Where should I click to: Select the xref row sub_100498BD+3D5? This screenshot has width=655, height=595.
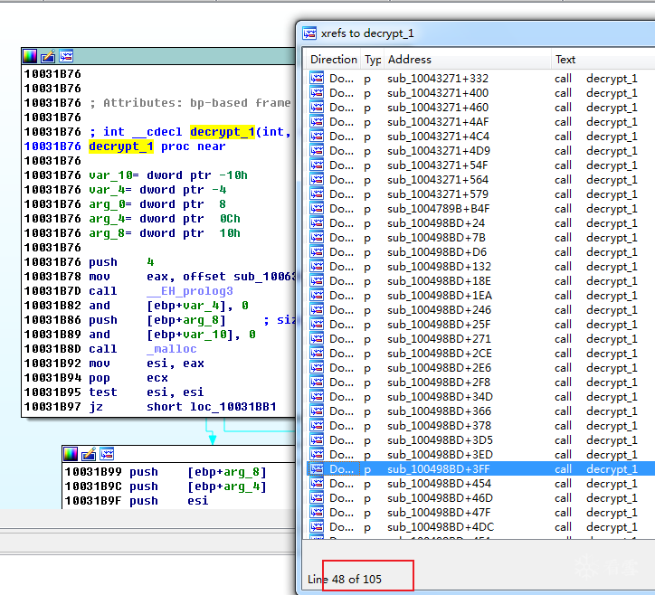480,440
